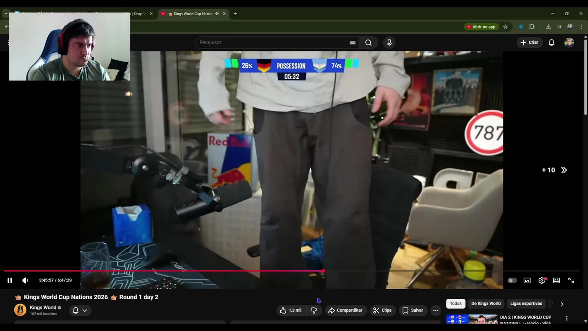Open the Criar create button
Image resolution: width=588 pixels, height=331 pixels.
pyautogui.click(x=529, y=42)
